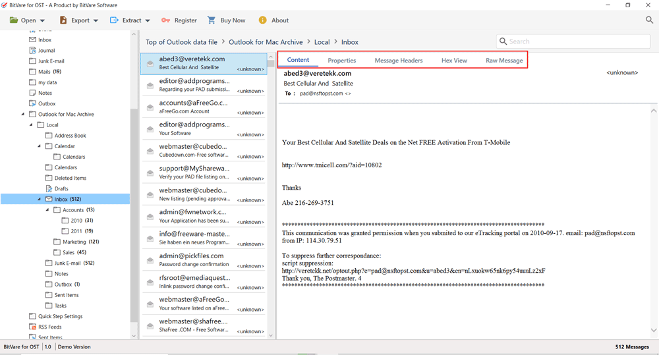Open the About info icon
The height and width of the screenshot is (355, 659).
[263, 20]
